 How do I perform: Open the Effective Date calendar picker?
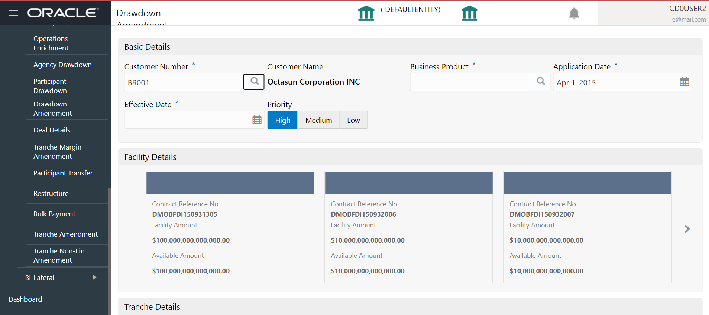pyautogui.click(x=257, y=120)
